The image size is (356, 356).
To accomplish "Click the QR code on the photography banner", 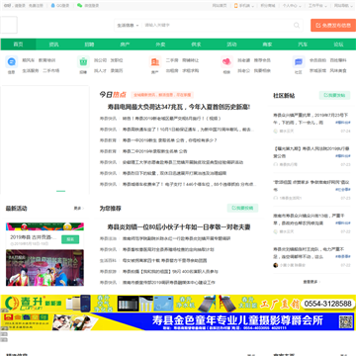I will [346, 321].
